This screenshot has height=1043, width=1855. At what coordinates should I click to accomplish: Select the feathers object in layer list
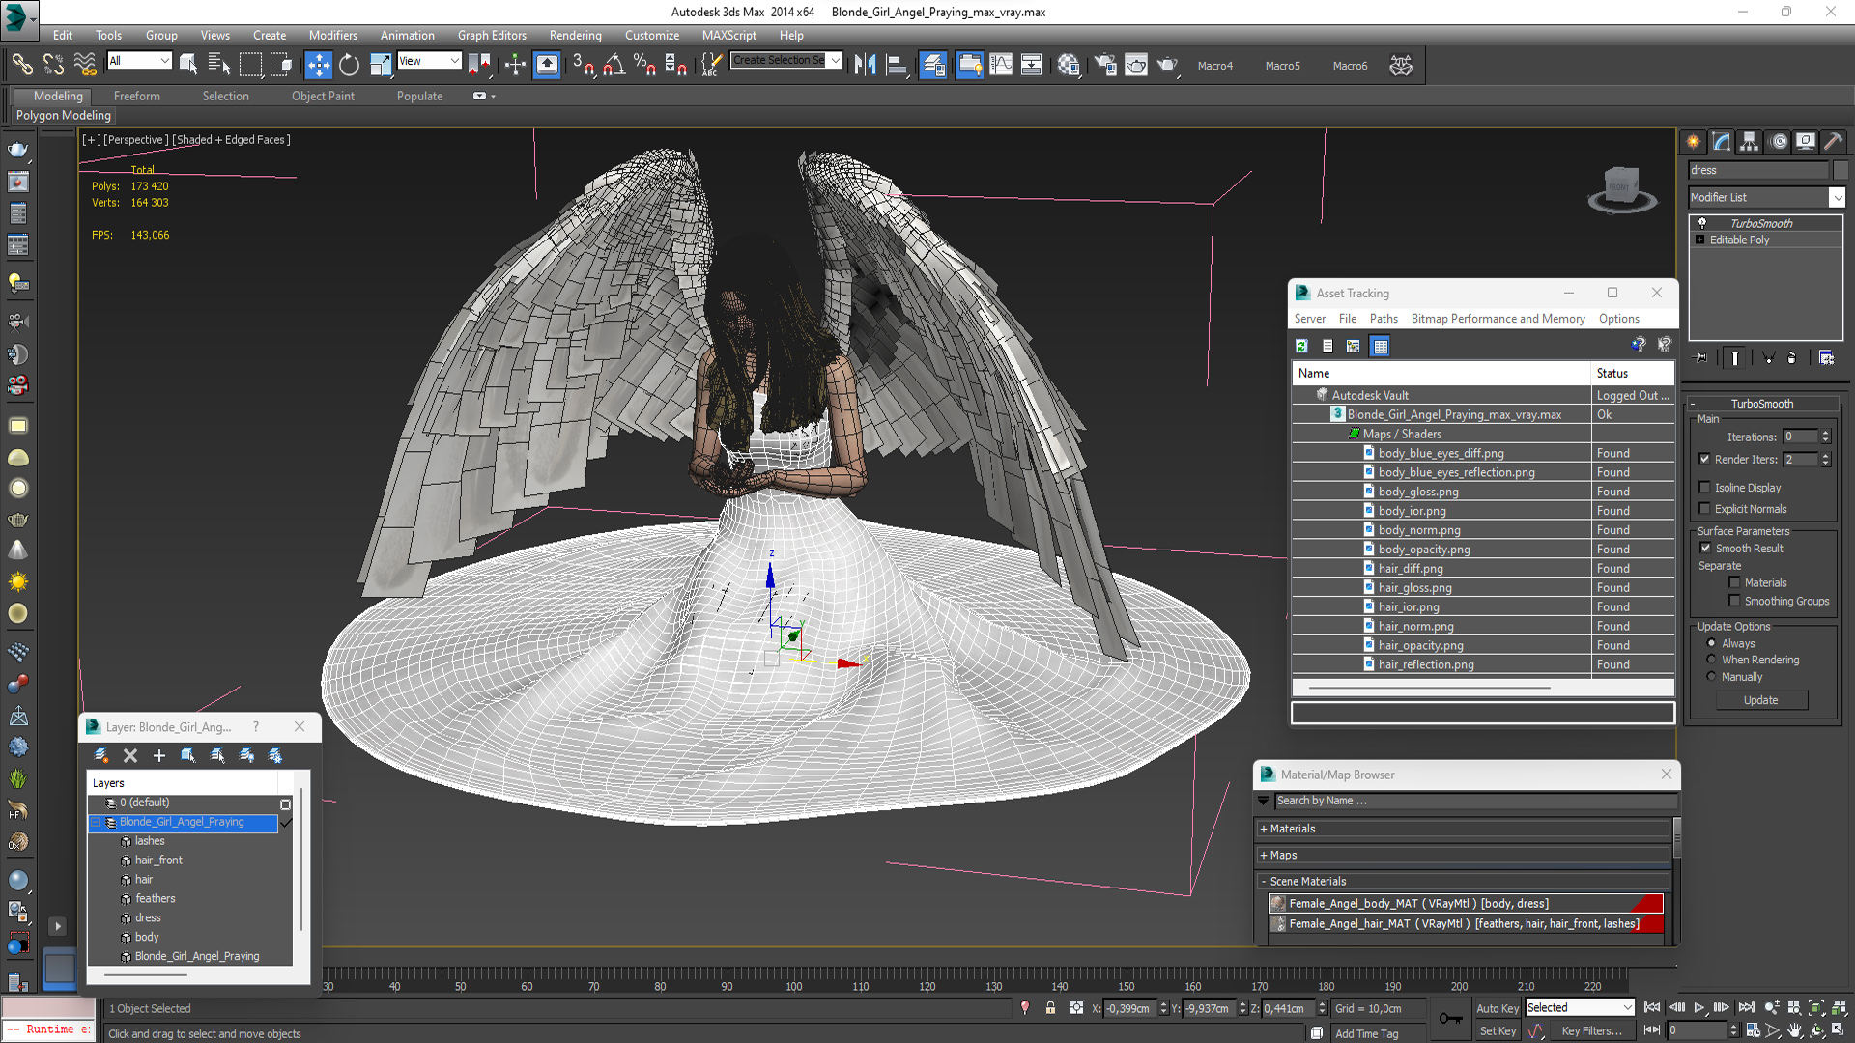click(155, 898)
